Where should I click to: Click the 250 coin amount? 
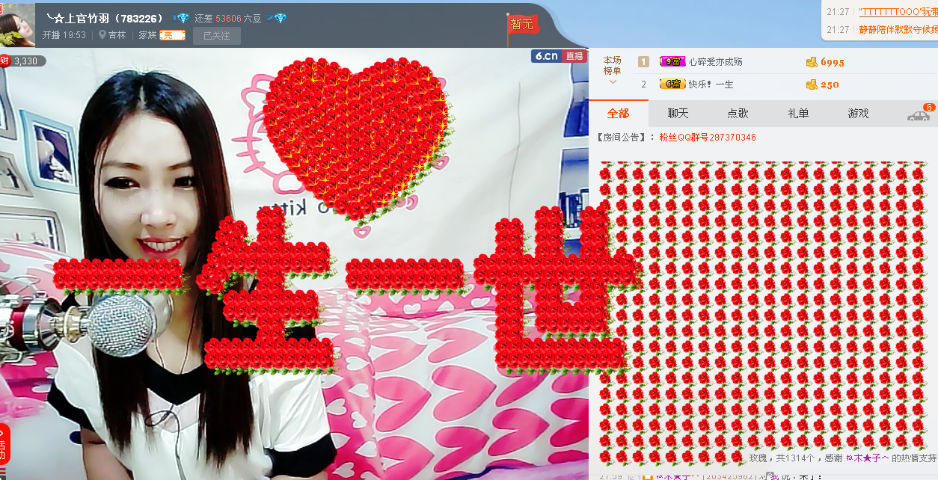coord(830,84)
